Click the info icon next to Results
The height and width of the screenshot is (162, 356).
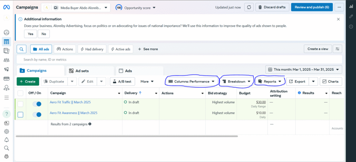(299, 93)
